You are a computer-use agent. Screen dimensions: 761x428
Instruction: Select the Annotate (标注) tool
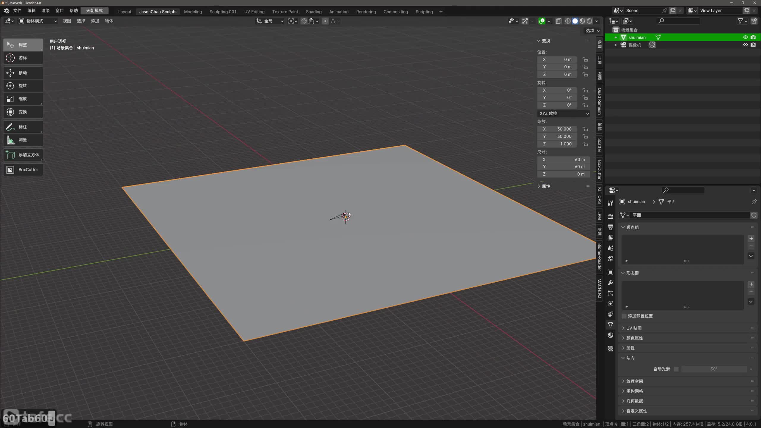click(23, 127)
